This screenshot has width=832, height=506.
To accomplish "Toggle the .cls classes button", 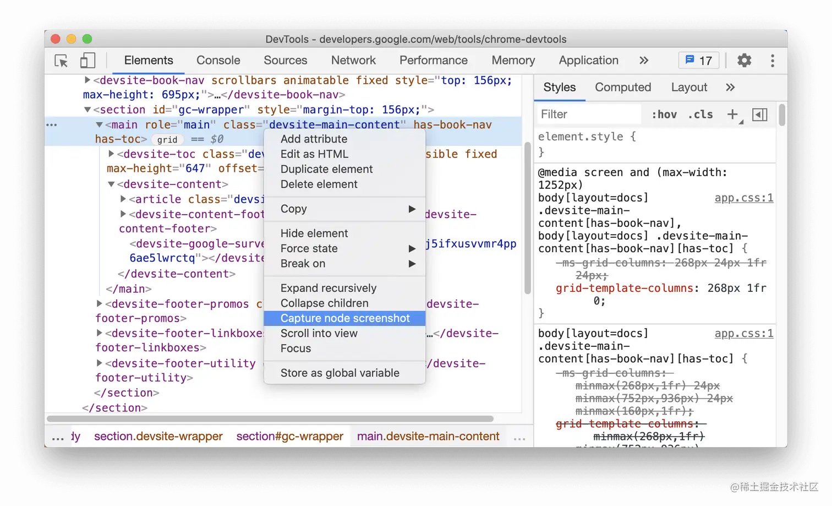I will pyautogui.click(x=700, y=115).
